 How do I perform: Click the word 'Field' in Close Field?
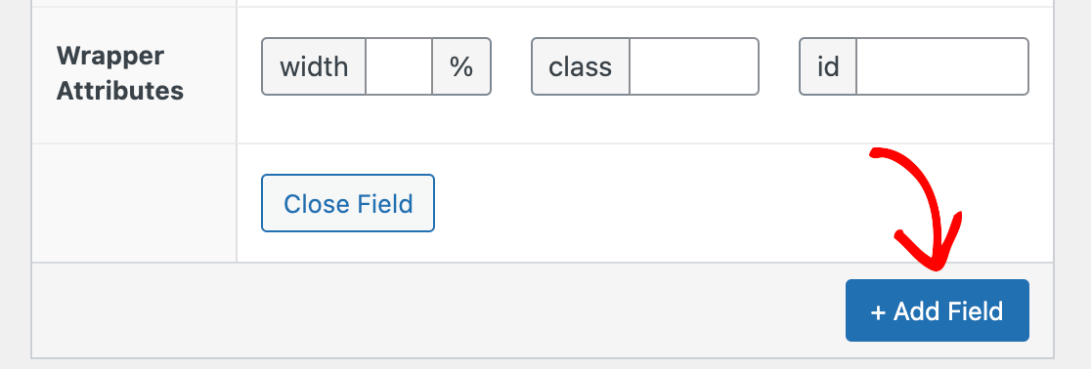(385, 204)
